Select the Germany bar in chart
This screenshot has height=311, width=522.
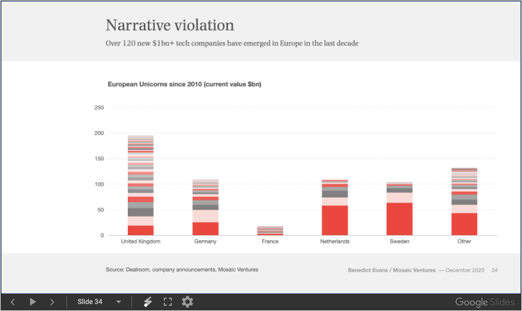205,207
